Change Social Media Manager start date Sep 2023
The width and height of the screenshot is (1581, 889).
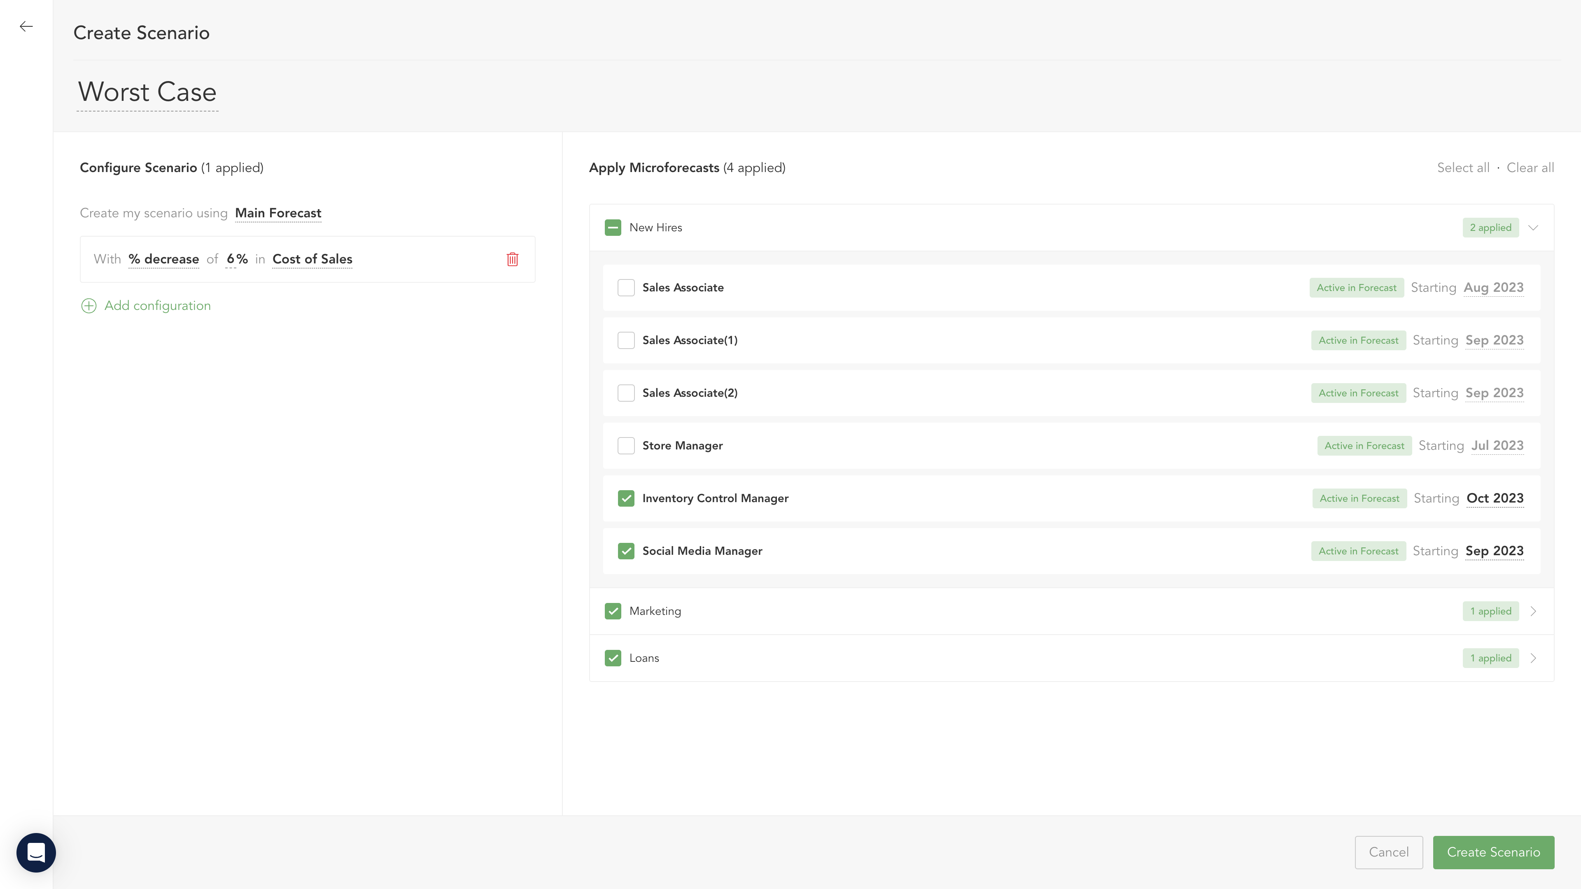(x=1495, y=552)
